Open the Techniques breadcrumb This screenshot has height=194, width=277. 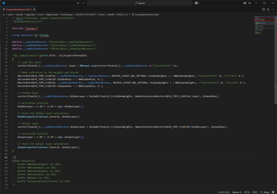click(67, 14)
